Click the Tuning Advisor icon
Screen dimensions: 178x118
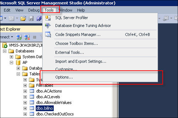48,26
